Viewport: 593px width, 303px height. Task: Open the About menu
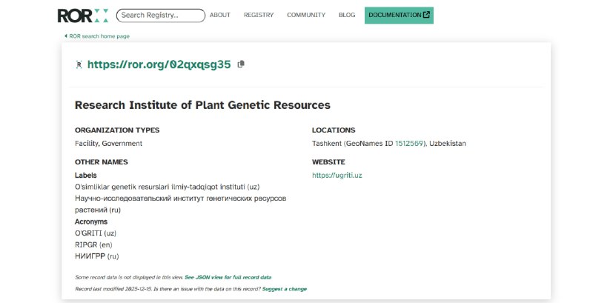(219, 15)
